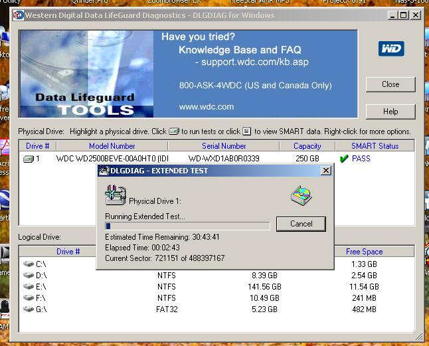429x346 pixels.
Task: Click the DLGDIAG window title bar icon
Action: click(19, 15)
